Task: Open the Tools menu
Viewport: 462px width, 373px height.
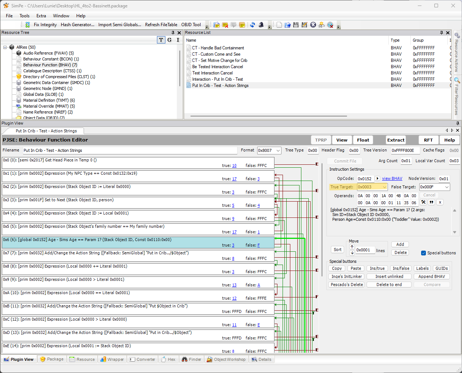Action: click(x=25, y=16)
